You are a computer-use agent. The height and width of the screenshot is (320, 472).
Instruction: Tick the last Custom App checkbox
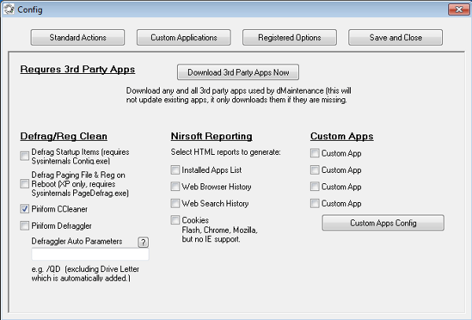[x=315, y=204]
